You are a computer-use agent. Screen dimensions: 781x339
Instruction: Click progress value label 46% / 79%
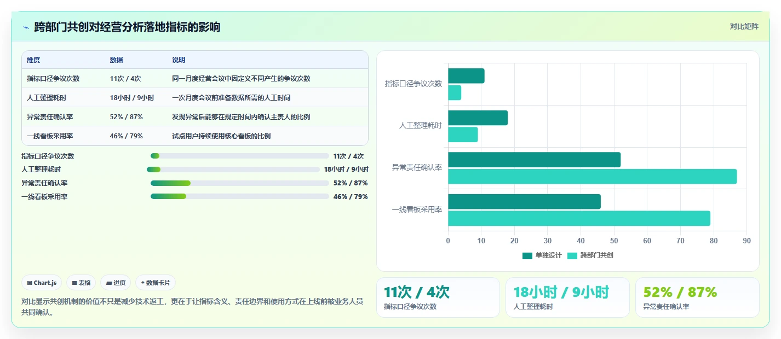(x=351, y=197)
